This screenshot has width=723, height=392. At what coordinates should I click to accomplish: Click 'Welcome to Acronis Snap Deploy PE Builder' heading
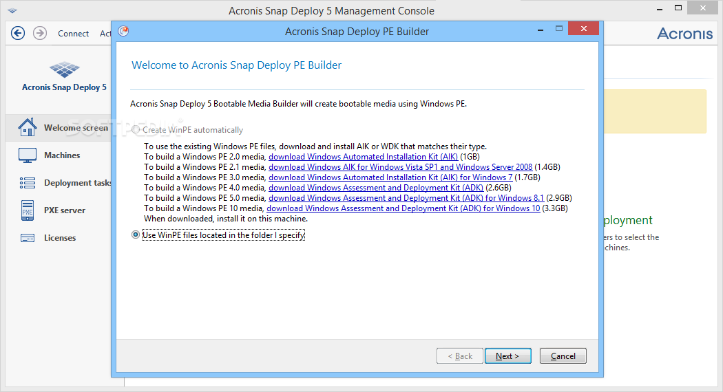tap(237, 65)
